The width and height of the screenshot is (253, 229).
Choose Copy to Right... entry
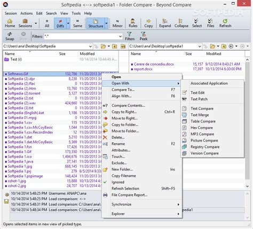[142, 112]
